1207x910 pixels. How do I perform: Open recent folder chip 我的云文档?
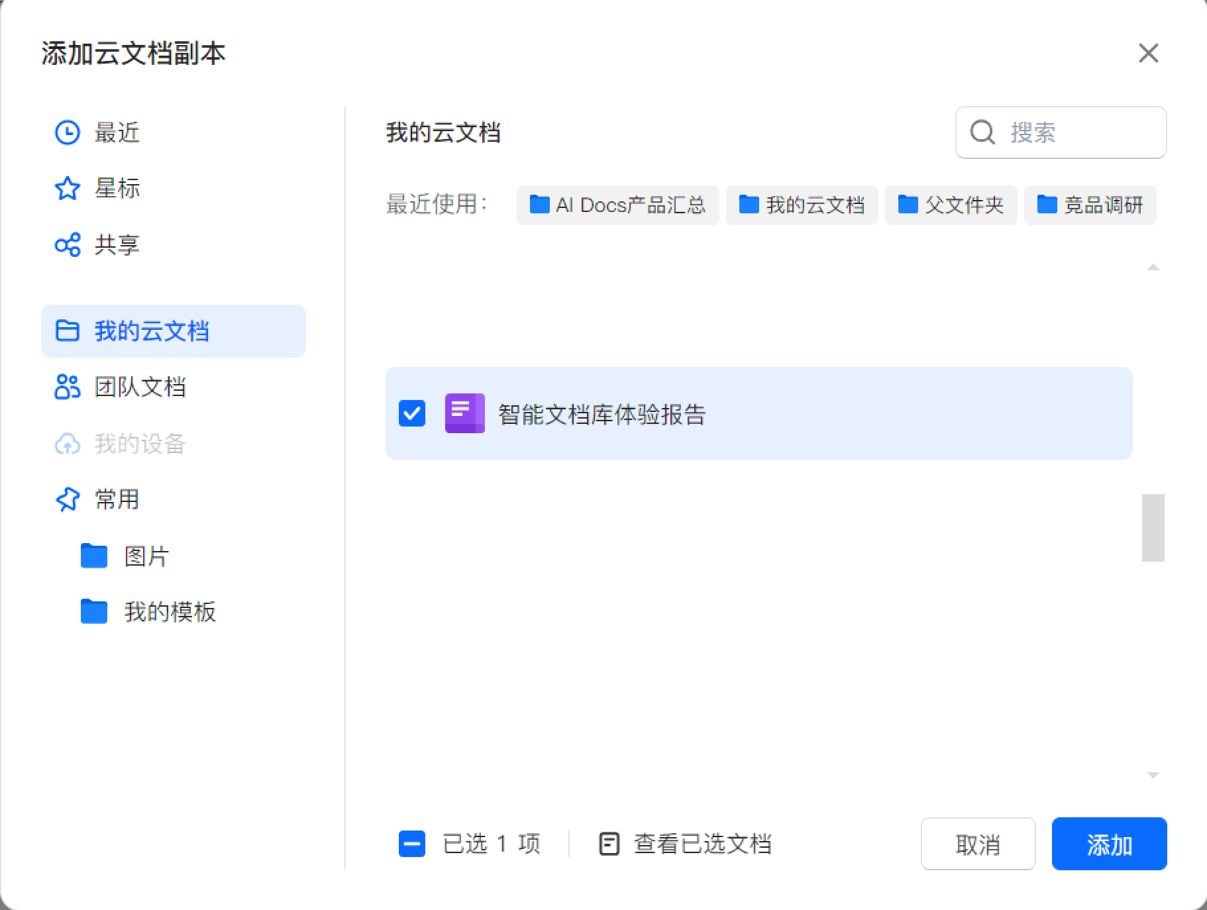[x=802, y=205]
